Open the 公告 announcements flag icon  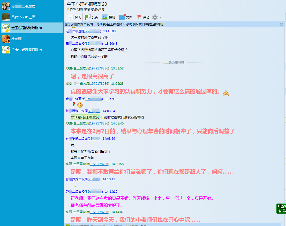pos(88,17)
